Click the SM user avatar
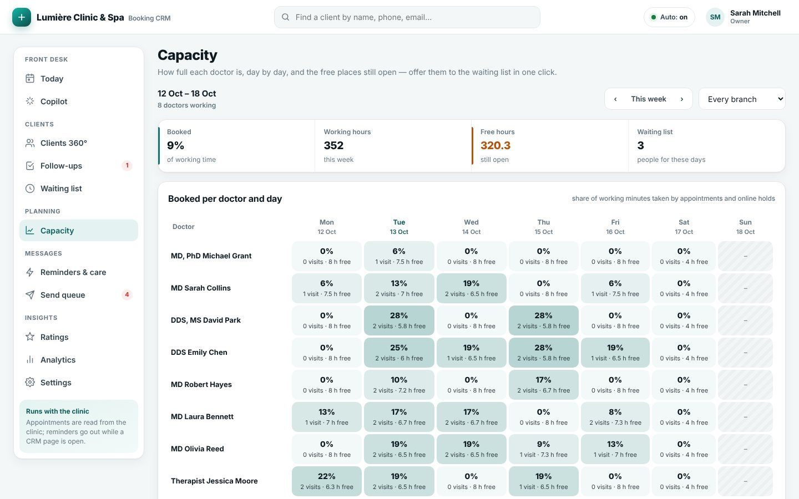The height and width of the screenshot is (499, 799). click(715, 17)
